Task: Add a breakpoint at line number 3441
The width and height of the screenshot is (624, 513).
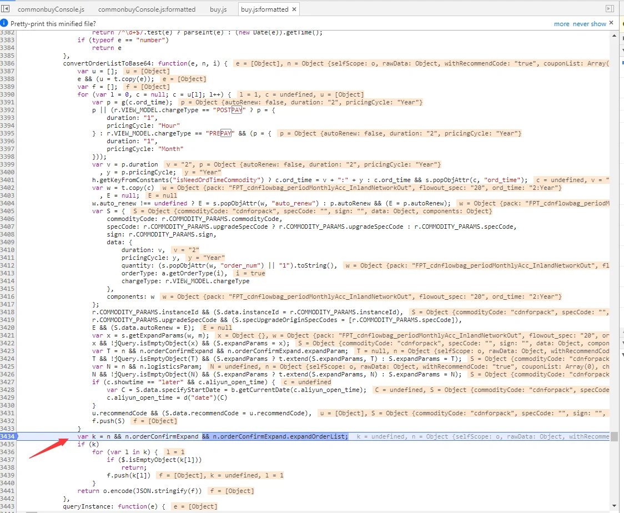Action: [x=8, y=491]
